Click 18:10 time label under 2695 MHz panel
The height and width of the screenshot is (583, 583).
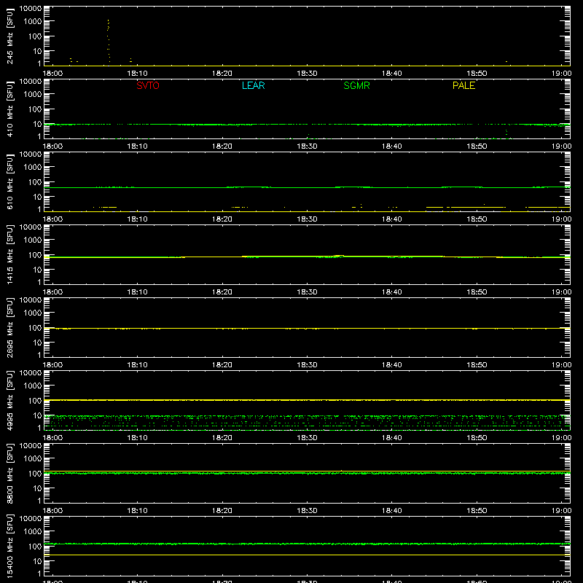pos(137,365)
